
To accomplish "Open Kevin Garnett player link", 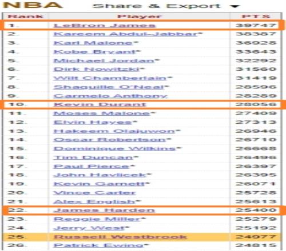I will tap(99, 184).
